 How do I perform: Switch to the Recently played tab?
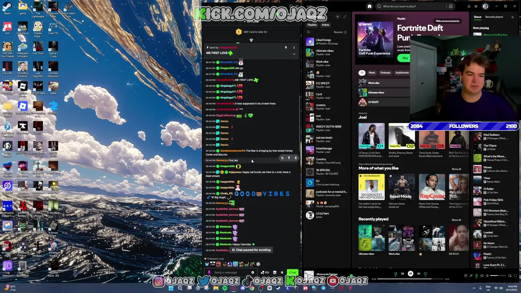[494, 17]
